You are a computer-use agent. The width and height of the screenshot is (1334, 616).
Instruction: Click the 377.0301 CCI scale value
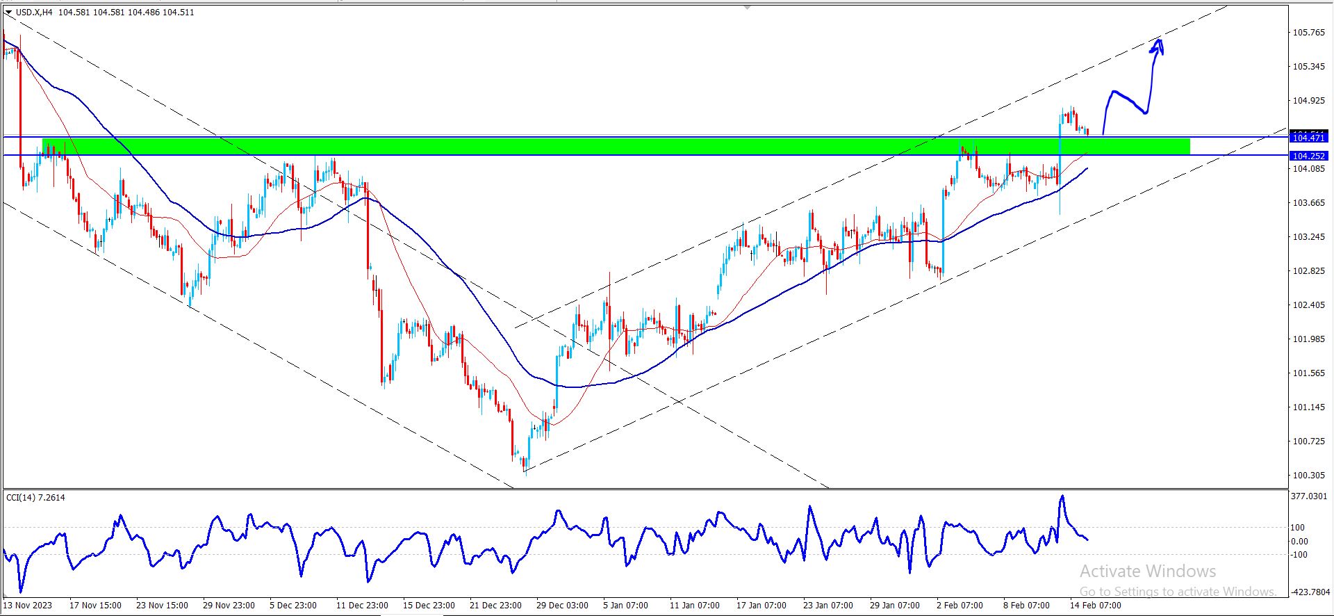pos(1309,496)
